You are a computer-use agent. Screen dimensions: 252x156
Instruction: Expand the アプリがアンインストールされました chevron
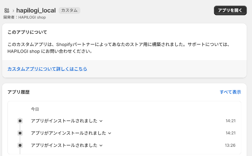(x=110, y=133)
